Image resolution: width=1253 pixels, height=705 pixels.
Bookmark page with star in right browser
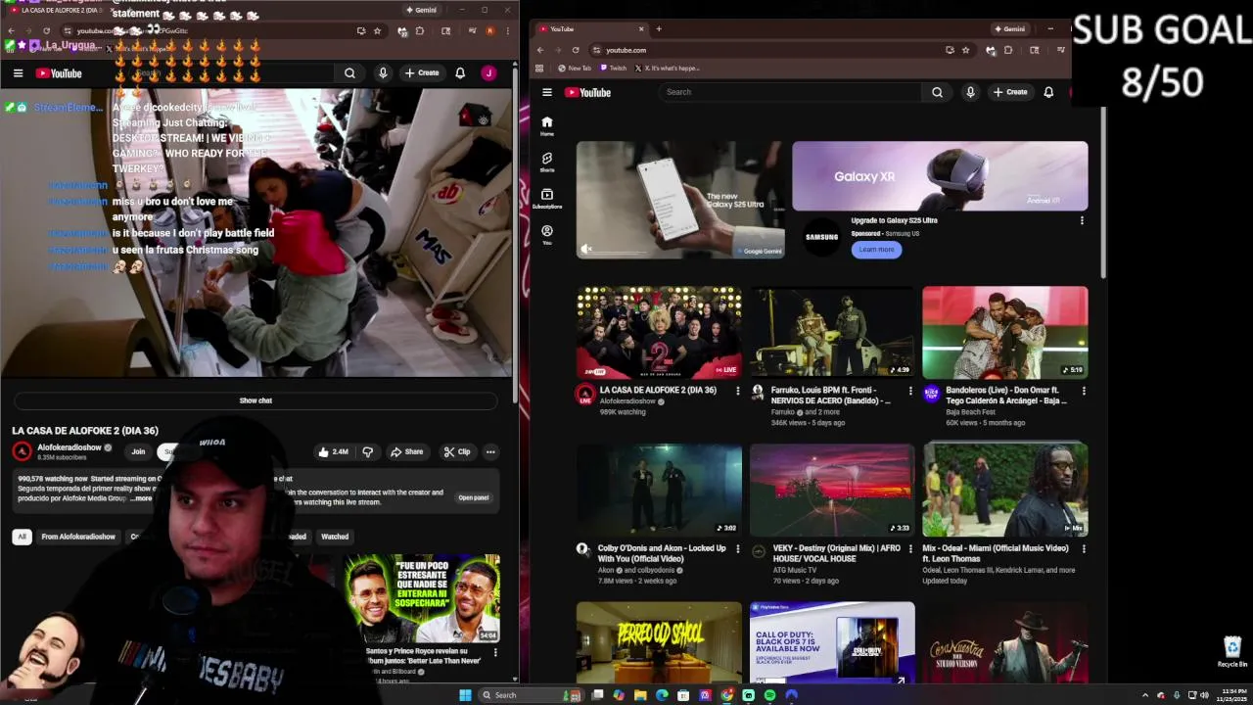(x=965, y=50)
